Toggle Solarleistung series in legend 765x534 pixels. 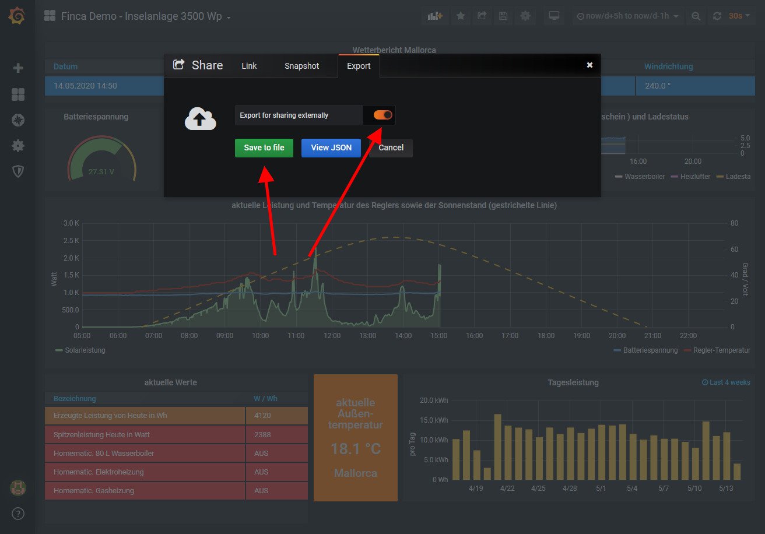click(80, 350)
